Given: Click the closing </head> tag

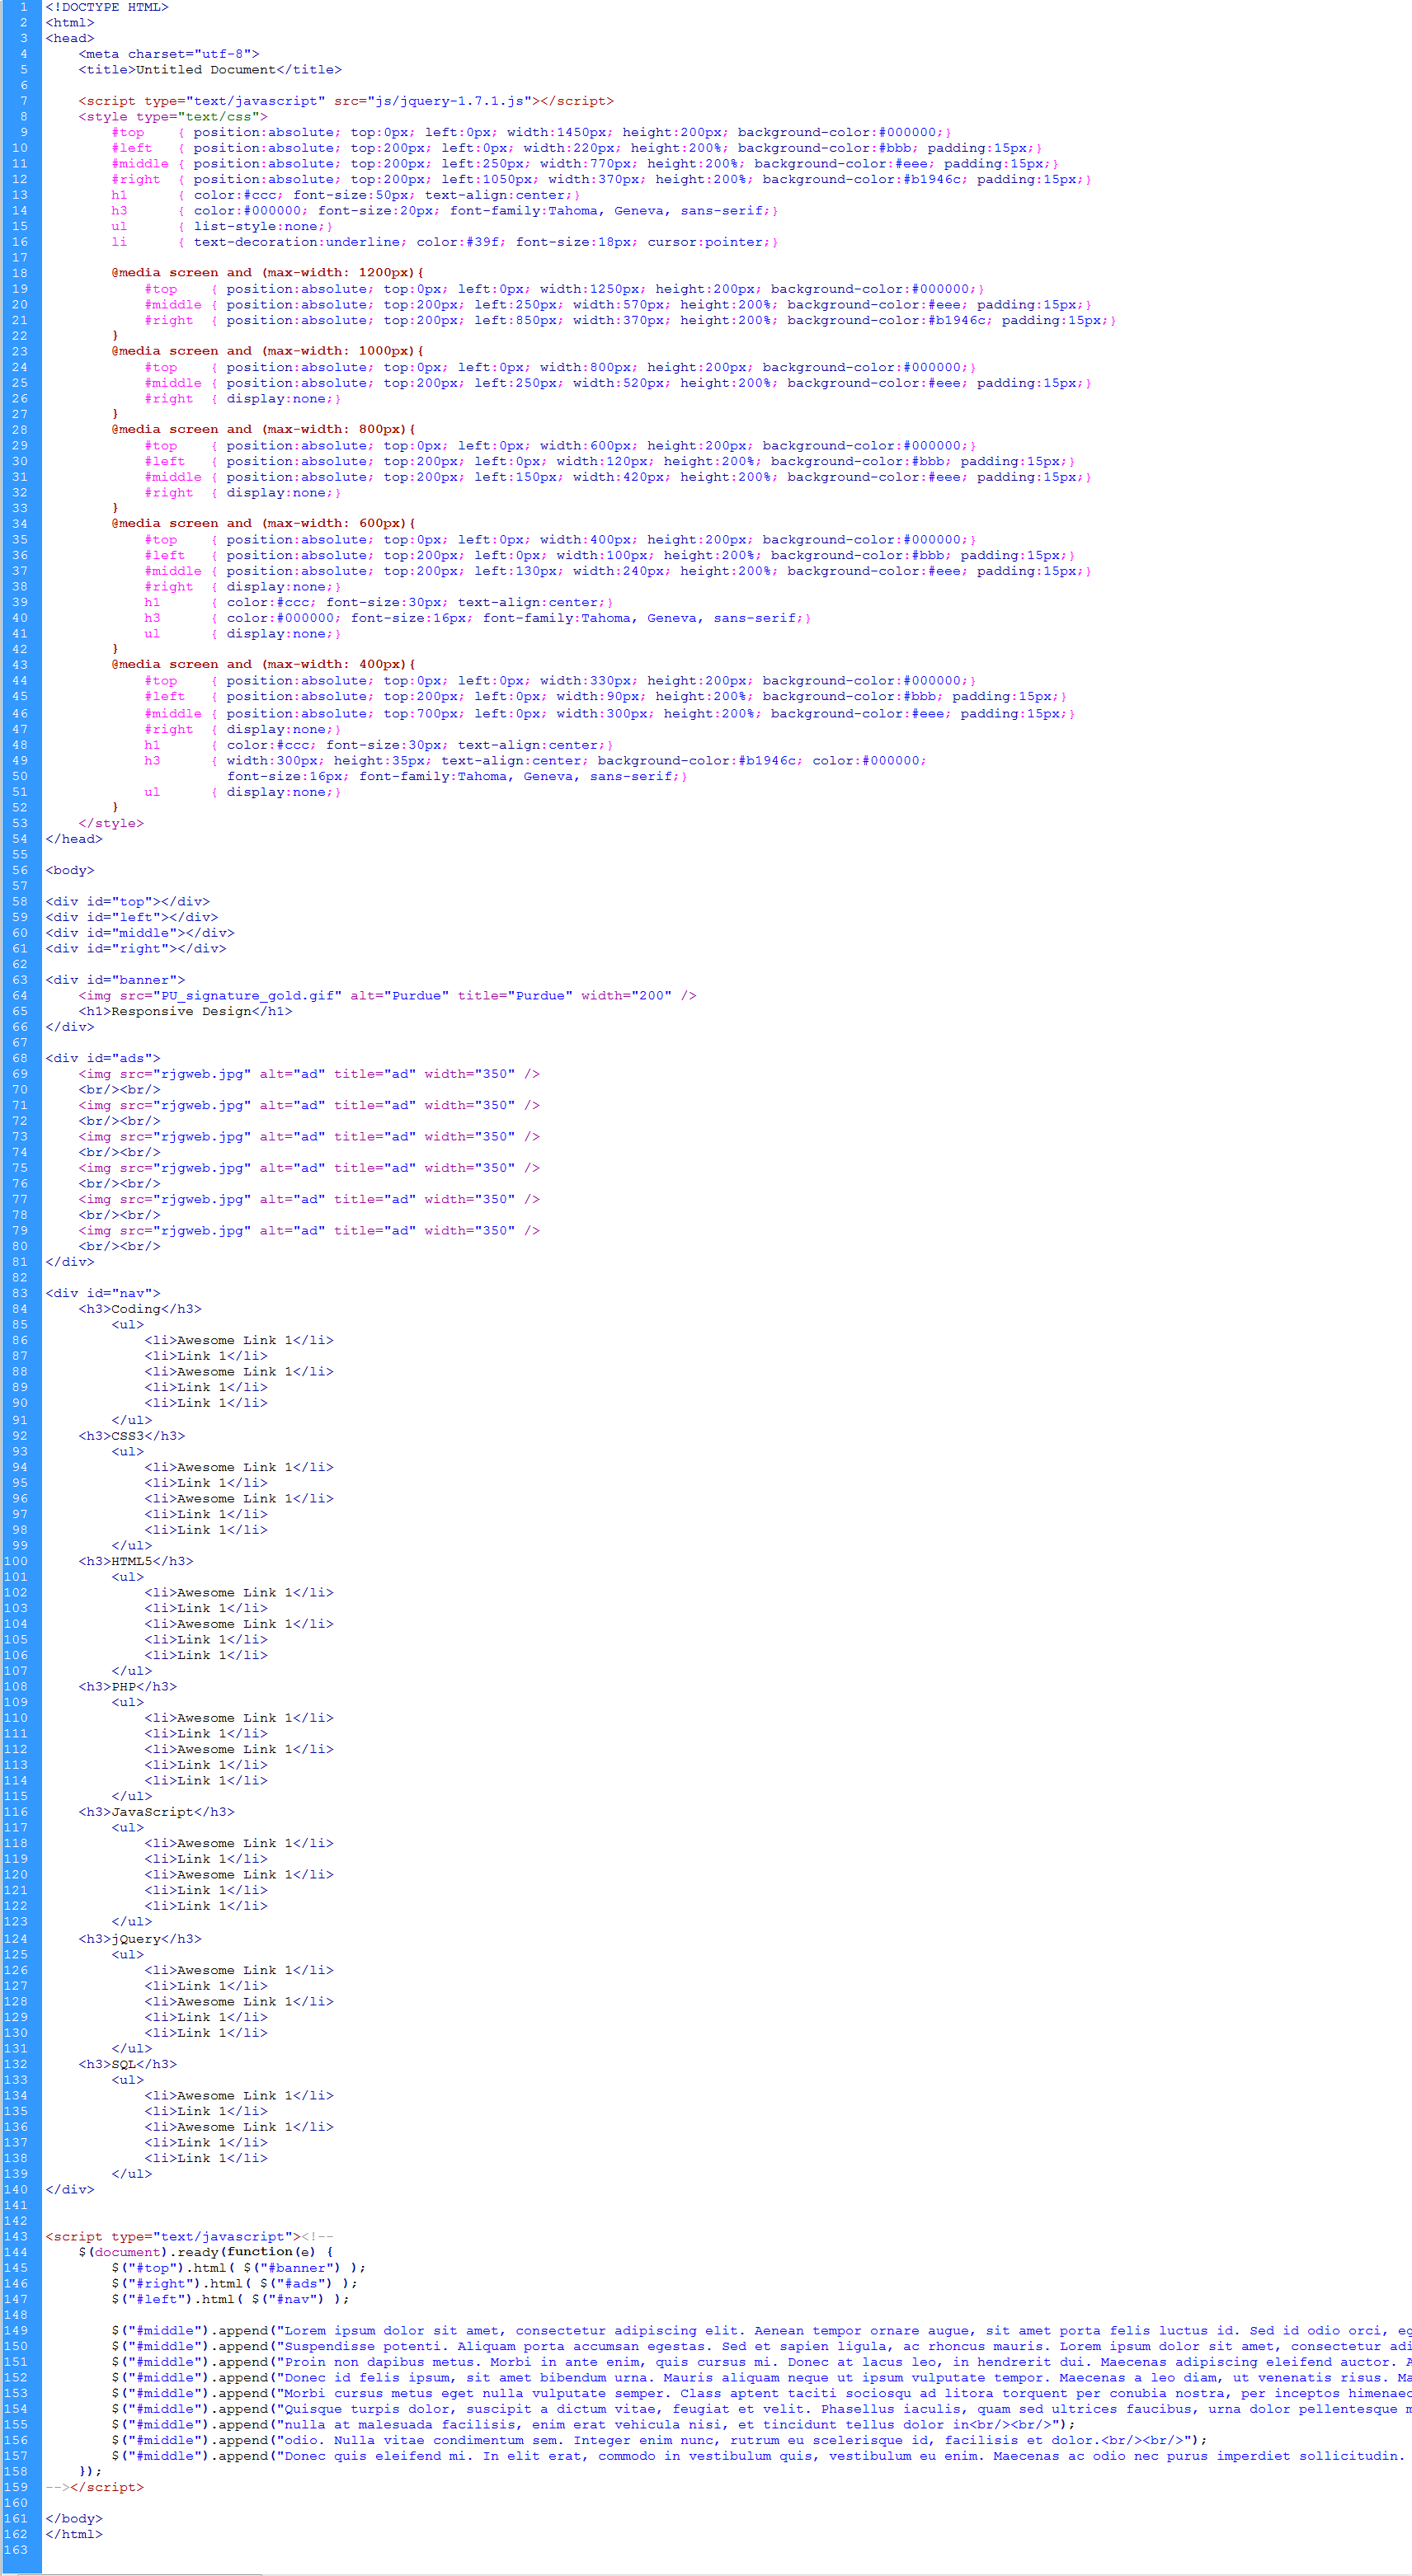Looking at the screenshot, I should point(74,839).
